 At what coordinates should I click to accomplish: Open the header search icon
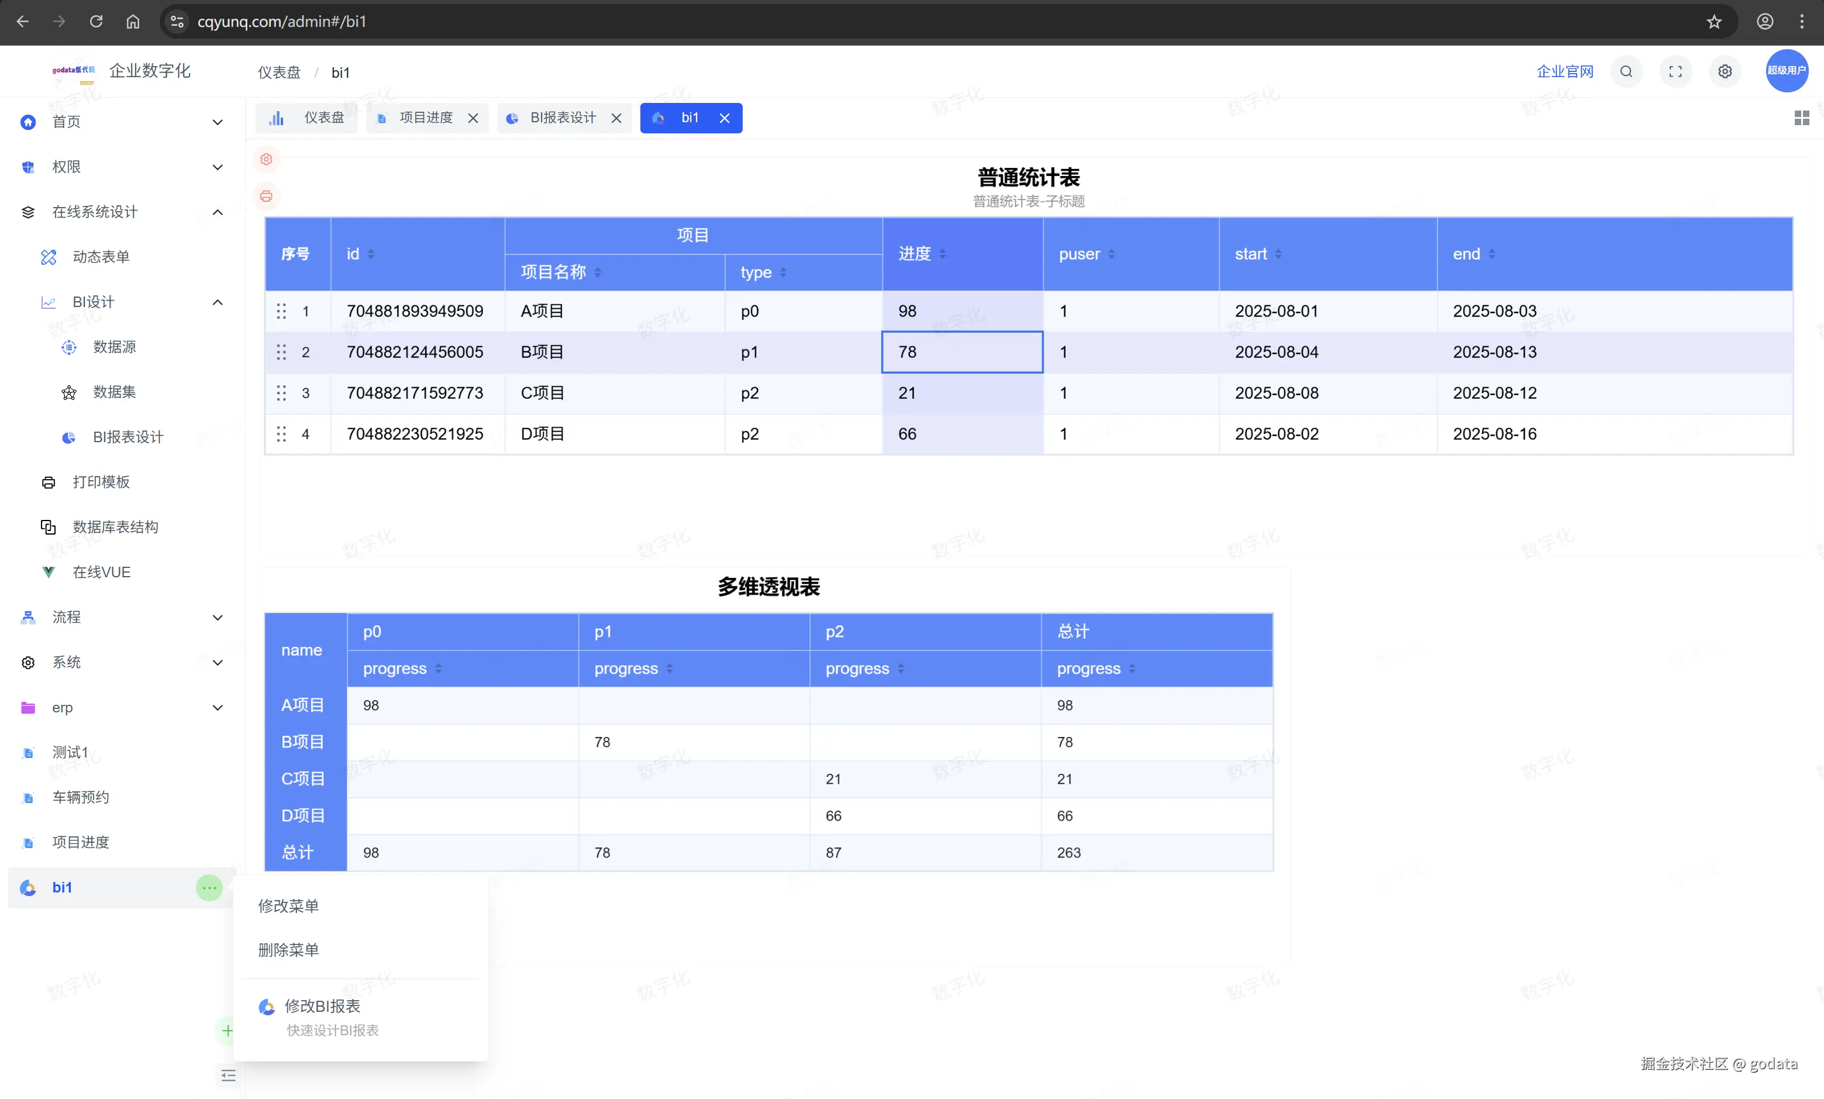[x=1626, y=72]
